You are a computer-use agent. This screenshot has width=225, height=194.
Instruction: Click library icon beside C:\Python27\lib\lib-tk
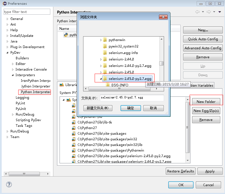(x=74, y=122)
